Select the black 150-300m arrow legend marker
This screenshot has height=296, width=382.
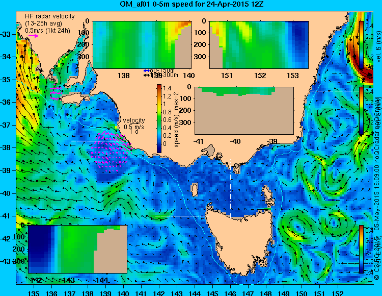tap(146, 76)
